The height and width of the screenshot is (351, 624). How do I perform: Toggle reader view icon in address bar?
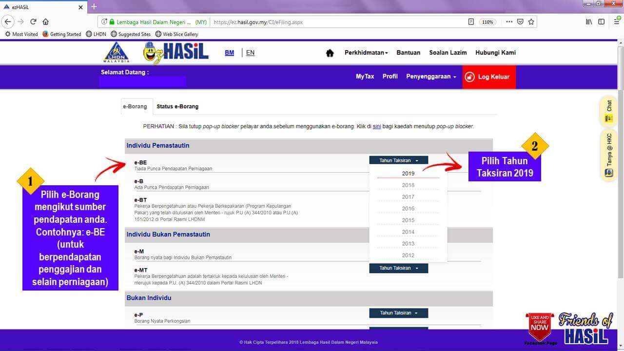(x=471, y=22)
